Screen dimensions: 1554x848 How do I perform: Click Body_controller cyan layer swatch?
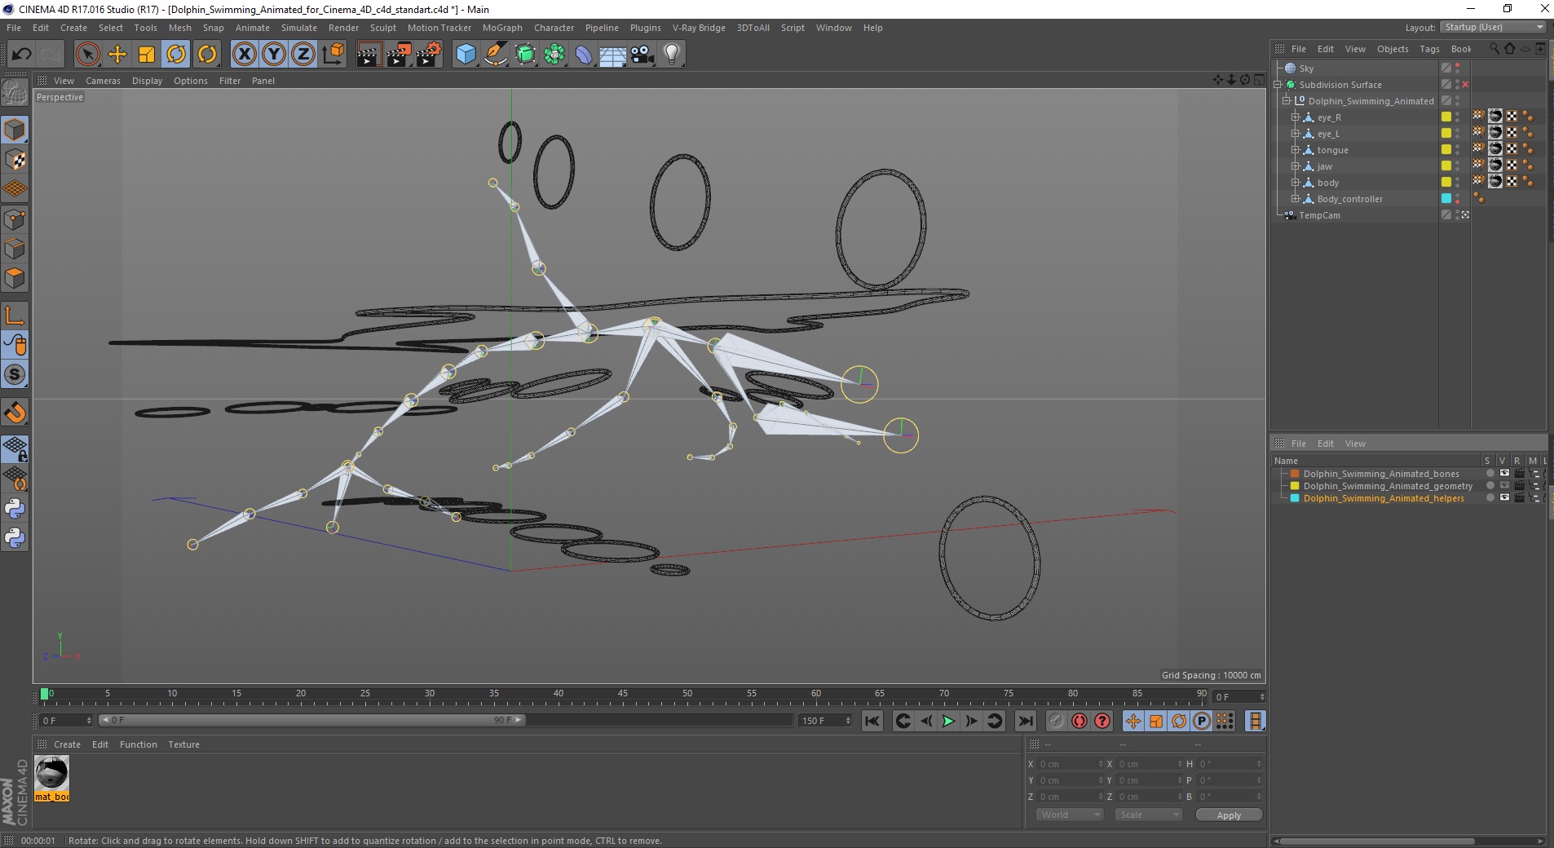point(1446,198)
